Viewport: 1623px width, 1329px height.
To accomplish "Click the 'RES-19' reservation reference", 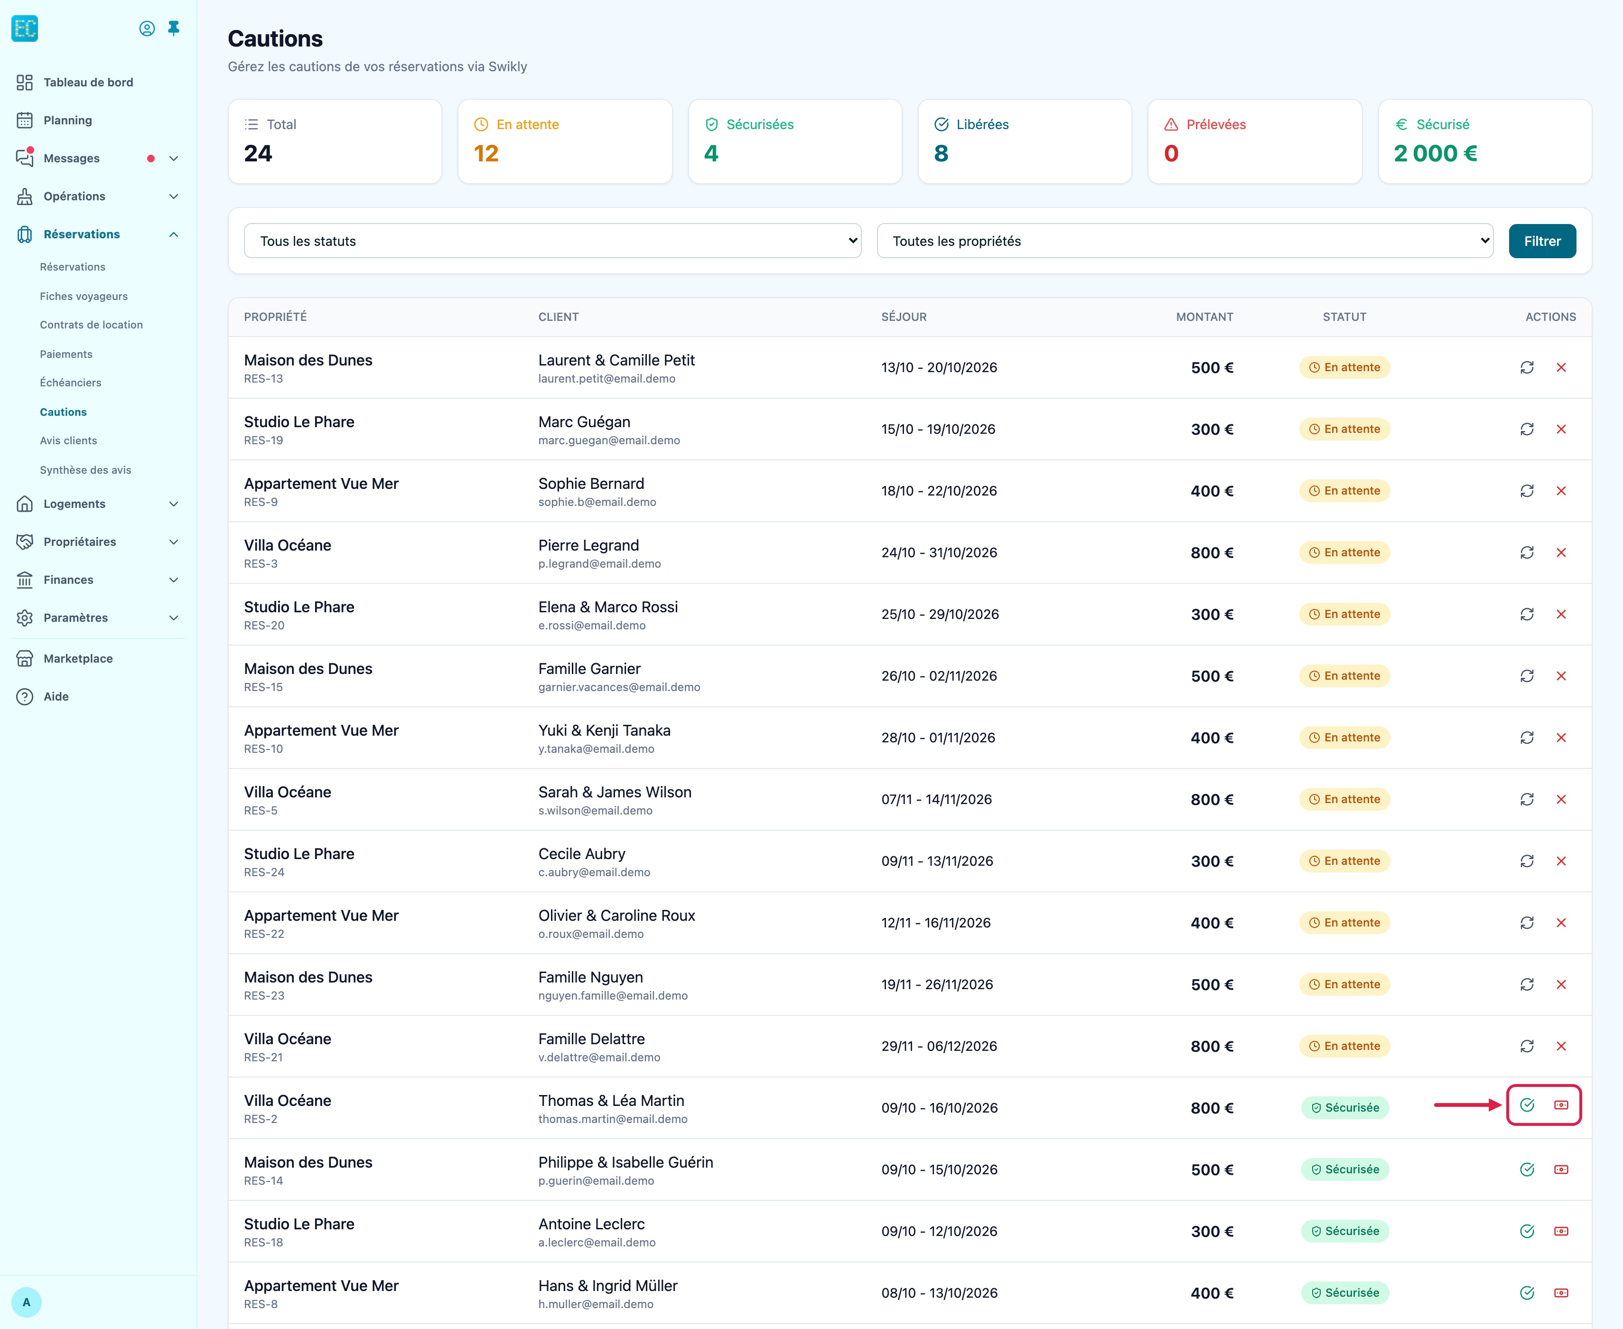I will pyautogui.click(x=263, y=441).
